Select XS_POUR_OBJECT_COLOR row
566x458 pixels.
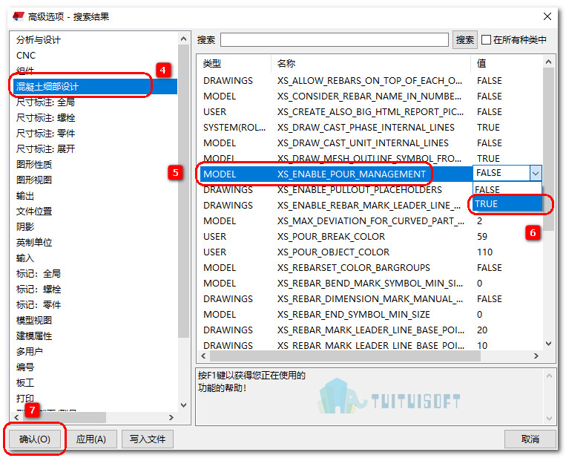tap(370, 252)
